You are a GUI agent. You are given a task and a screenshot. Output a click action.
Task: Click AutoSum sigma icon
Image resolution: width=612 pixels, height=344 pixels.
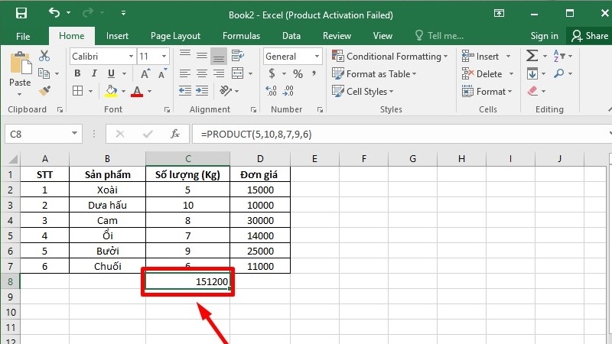tap(532, 56)
